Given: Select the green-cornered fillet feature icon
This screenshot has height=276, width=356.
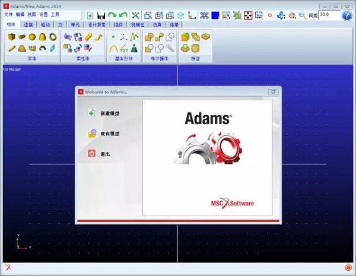Looking at the screenshot, I should point(185,37).
